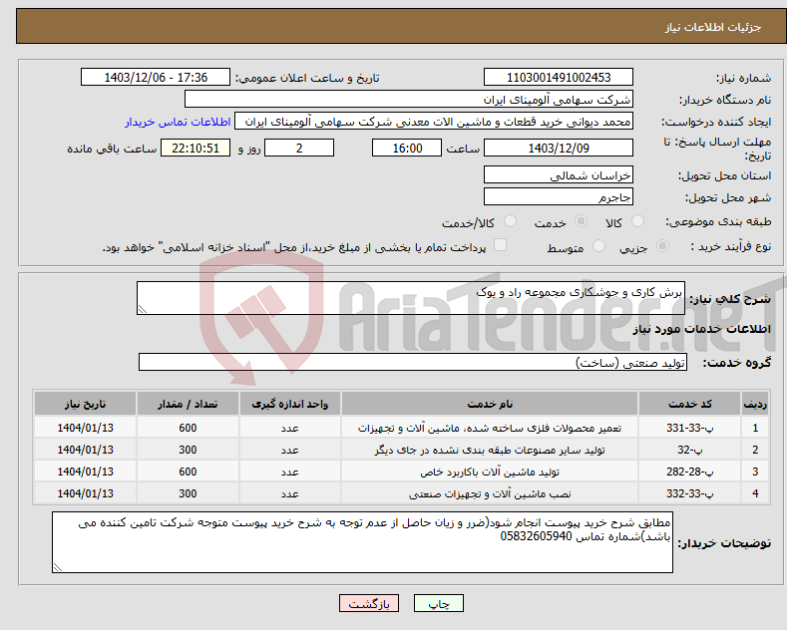Click quantity 300 in row 4
Screen dimensions: 787x630
(188, 493)
